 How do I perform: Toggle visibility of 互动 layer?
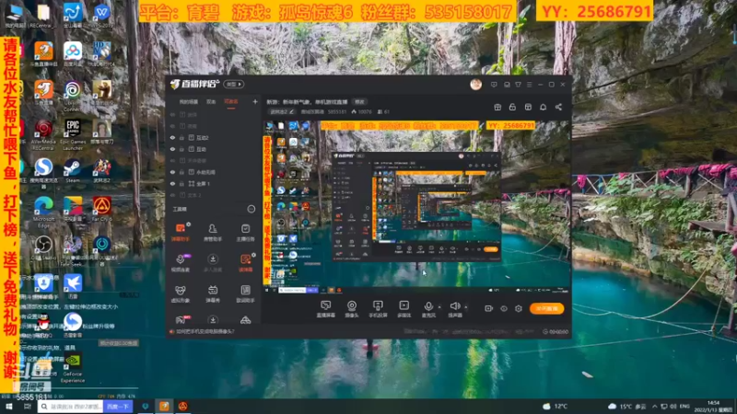point(172,149)
